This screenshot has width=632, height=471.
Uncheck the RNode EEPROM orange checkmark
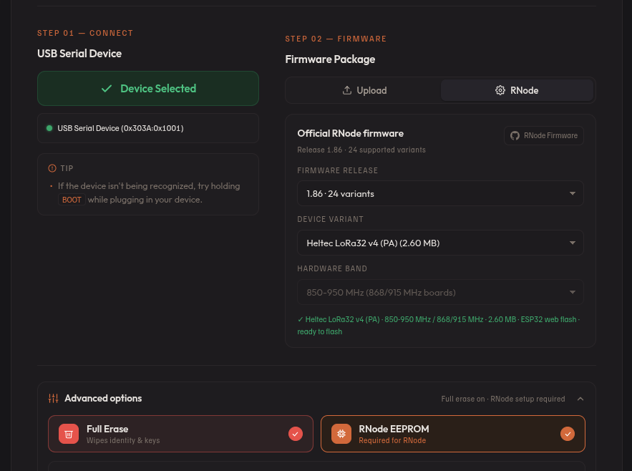coord(568,434)
